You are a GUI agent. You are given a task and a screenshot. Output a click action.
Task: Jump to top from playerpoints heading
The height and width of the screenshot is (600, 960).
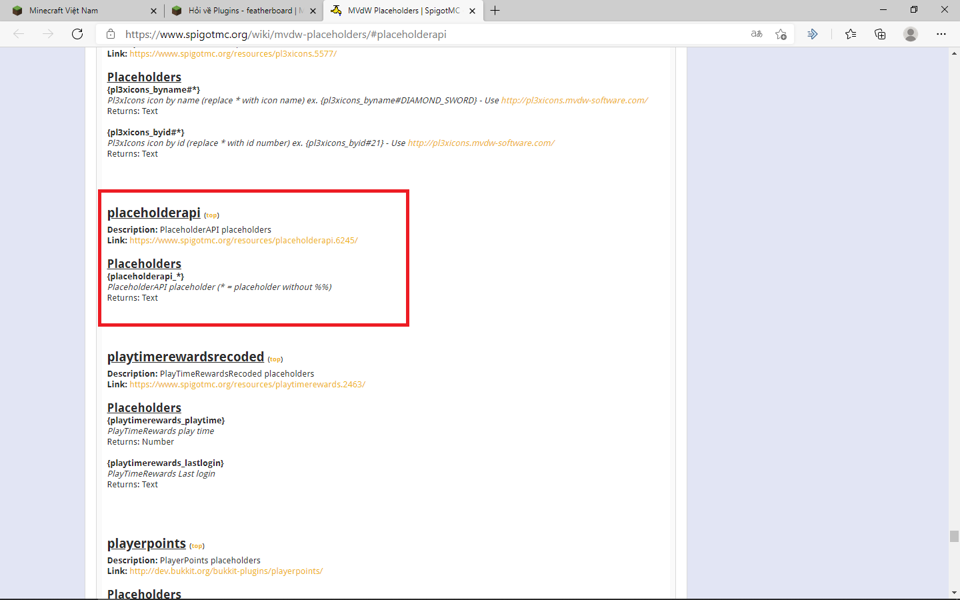pos(197,546)
